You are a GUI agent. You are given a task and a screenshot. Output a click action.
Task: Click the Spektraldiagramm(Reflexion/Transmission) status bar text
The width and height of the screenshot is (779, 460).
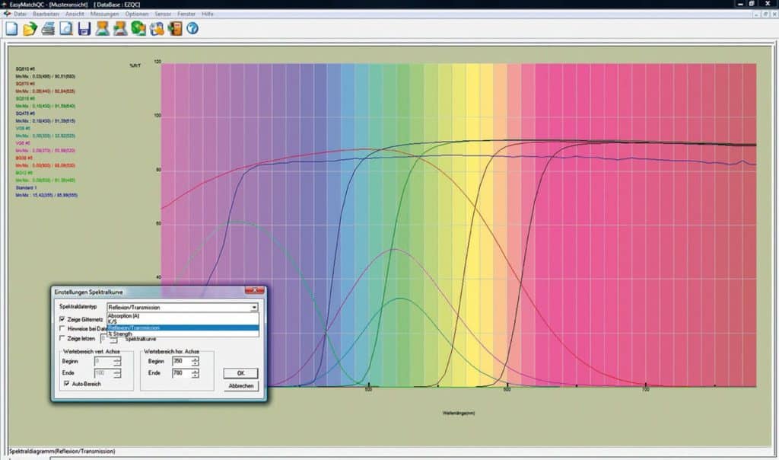point(62,452)
